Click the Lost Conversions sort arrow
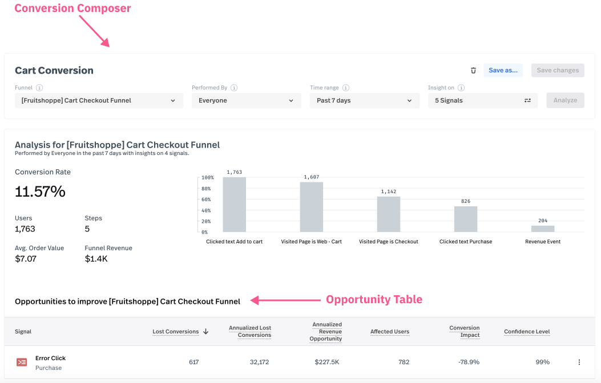 tap(205, 332)
